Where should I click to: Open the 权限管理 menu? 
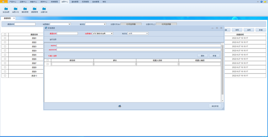coord(85,2)
